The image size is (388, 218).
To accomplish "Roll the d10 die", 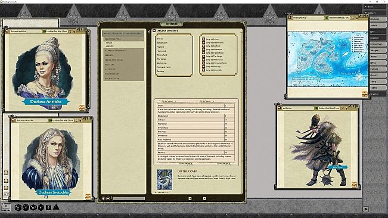I will 33,207.
